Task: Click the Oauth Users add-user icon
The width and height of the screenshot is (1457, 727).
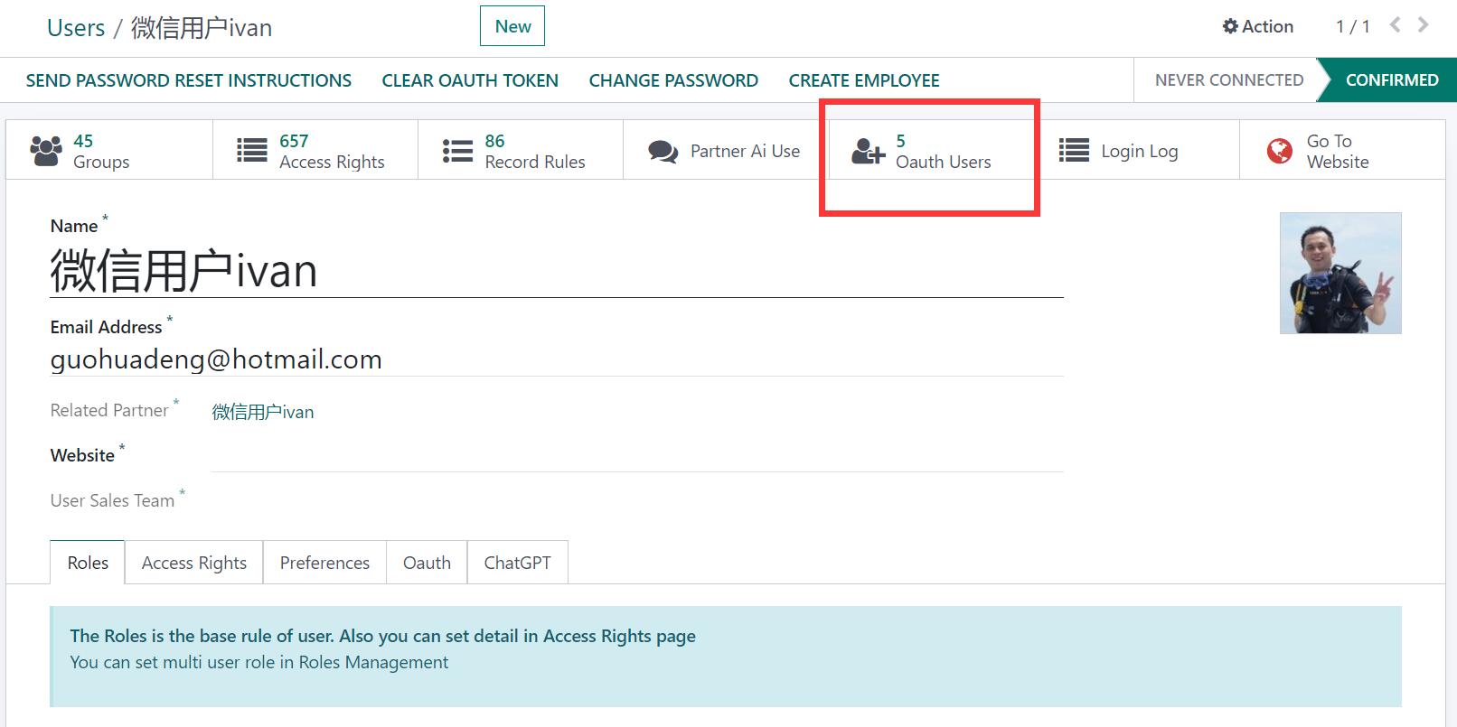Action: (868, 151)
